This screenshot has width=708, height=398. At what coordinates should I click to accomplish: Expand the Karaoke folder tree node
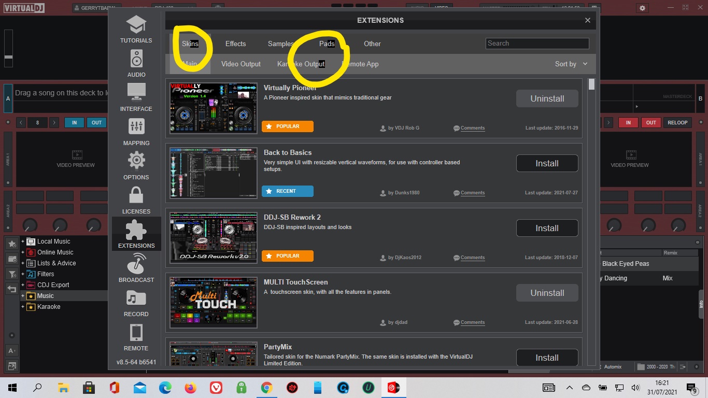click(23, 307)
